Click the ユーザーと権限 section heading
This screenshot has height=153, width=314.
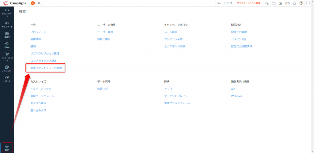[x=106, y=25]
